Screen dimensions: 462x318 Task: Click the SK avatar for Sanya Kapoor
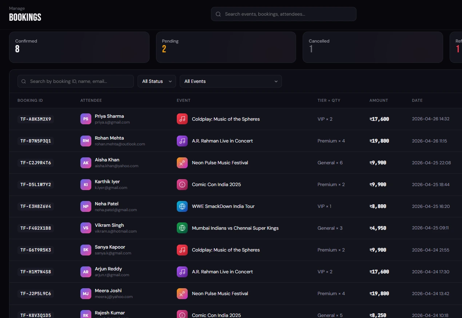tap(86, 250)
